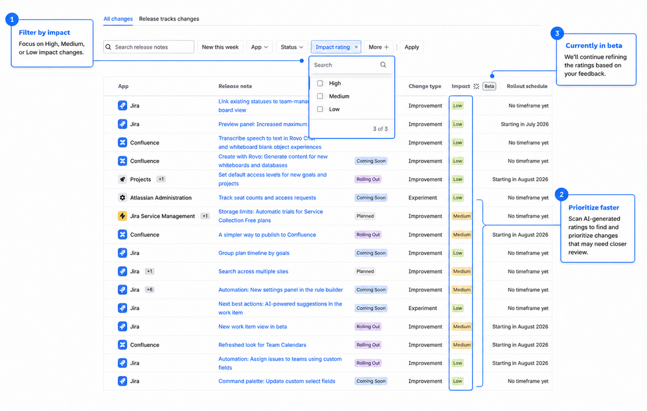
Task: Toggle the New this week filter
Action: (220, 47)
